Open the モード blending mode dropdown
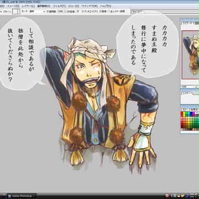Screen dimensions: 199x199 (37, 12)
